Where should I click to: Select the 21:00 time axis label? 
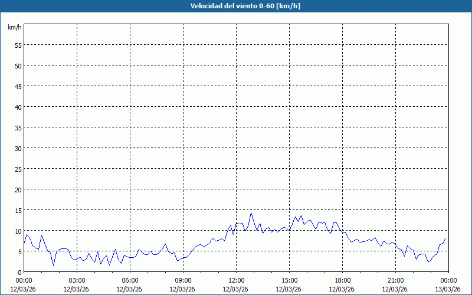395,280
